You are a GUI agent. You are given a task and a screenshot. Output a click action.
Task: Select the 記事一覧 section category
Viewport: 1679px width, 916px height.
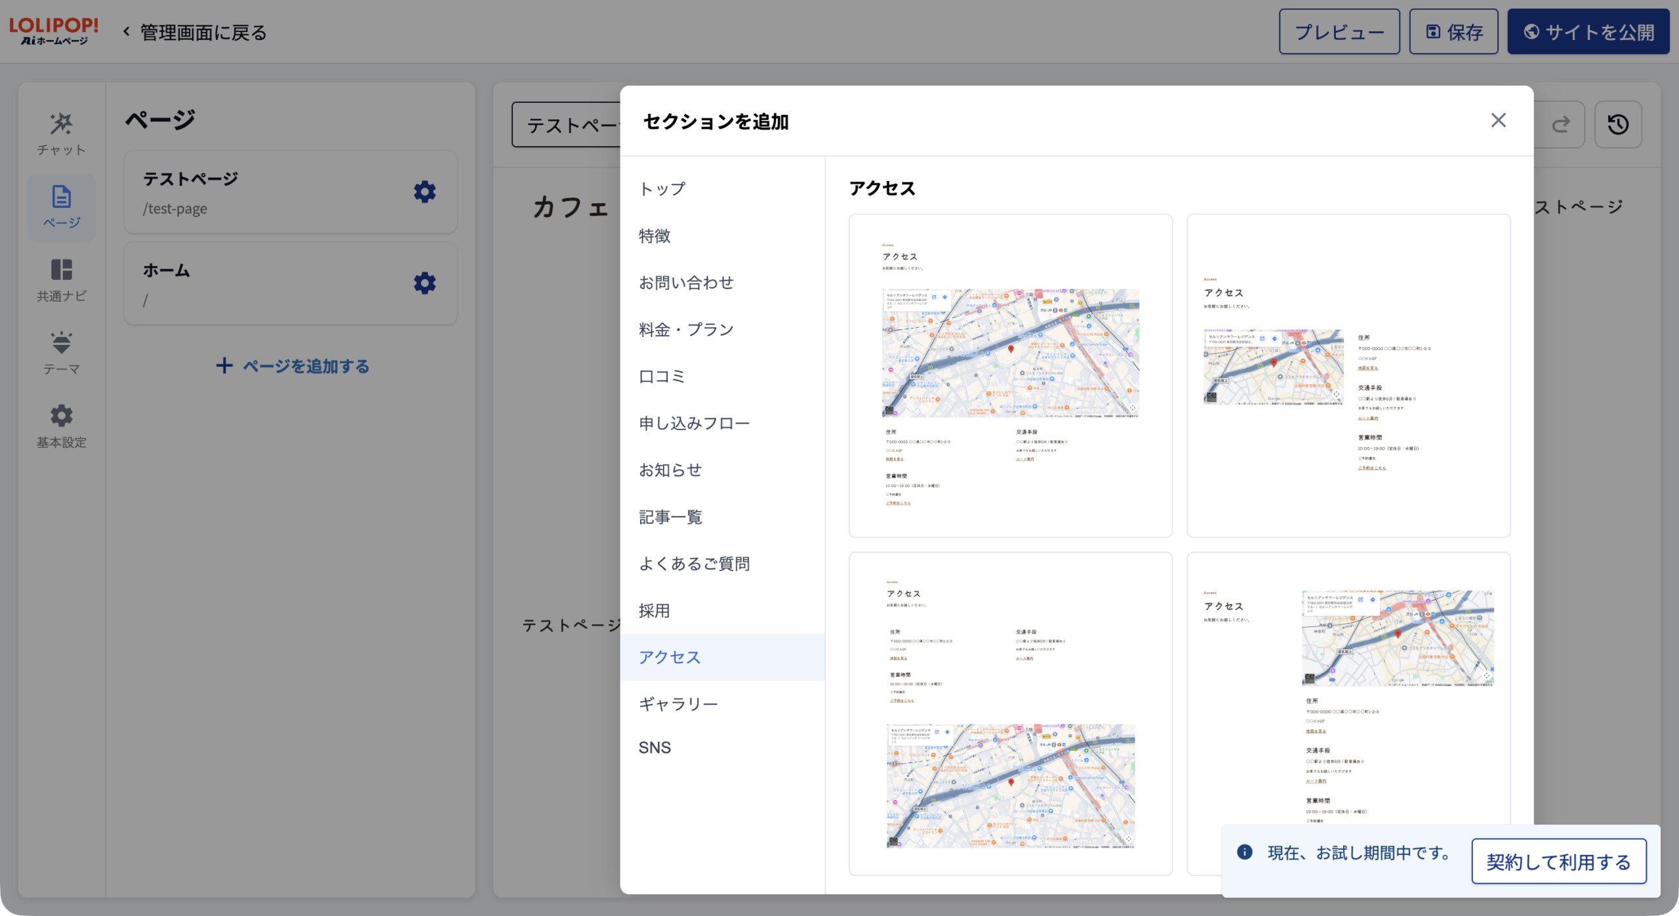[x=722, y=517]
